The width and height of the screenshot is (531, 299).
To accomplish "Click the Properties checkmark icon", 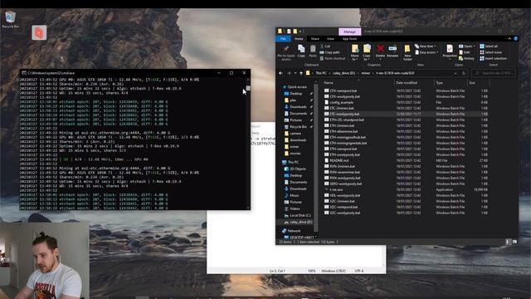I will pos(450,49).
